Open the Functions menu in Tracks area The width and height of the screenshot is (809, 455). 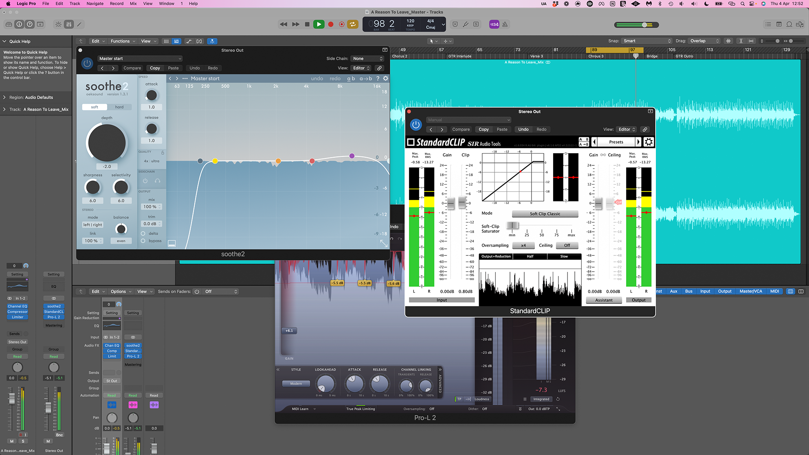[x=123, y=41]
